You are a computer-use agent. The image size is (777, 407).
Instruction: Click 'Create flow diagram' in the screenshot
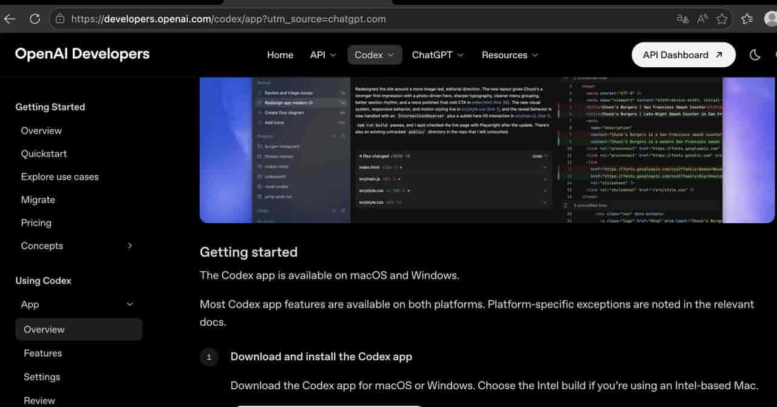click(x=284, y=113)
